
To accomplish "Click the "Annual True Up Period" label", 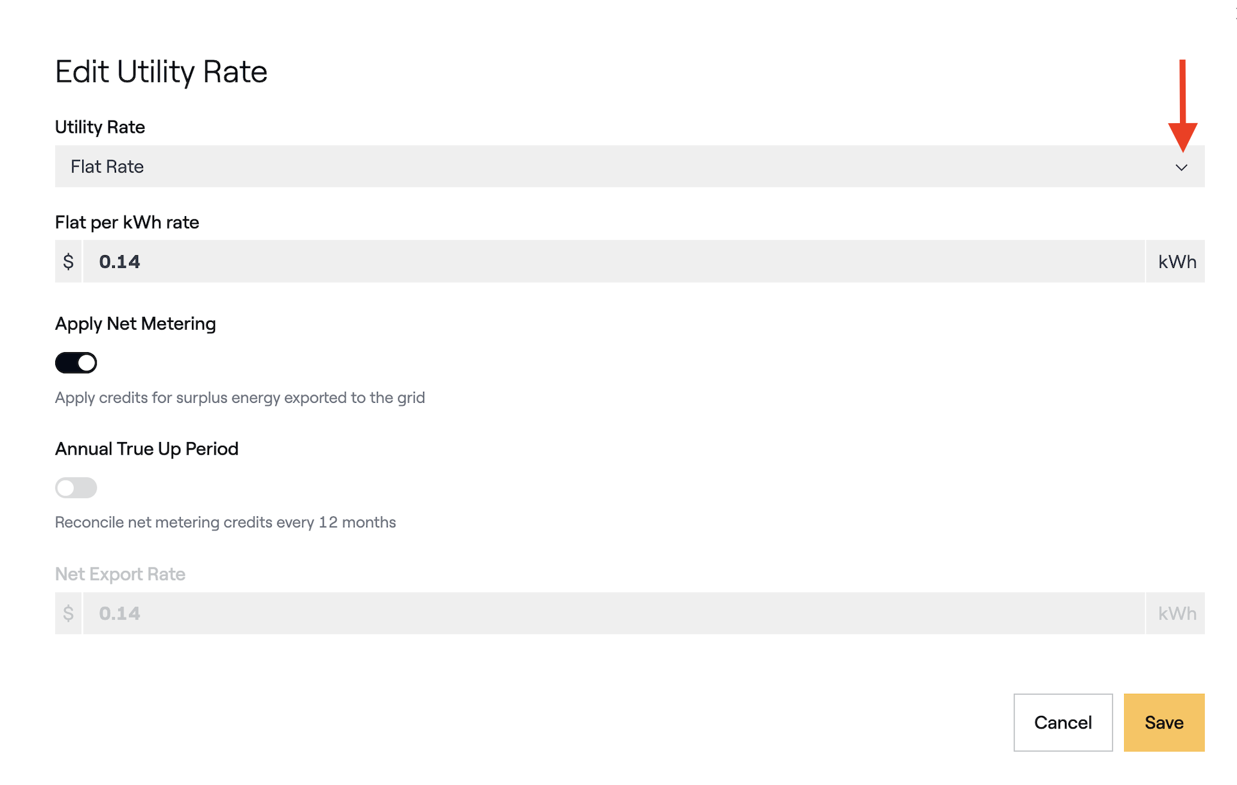I will (147, 449).
